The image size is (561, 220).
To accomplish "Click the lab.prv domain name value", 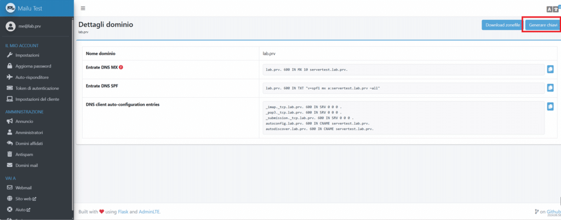I will click(x=268, y=53).
